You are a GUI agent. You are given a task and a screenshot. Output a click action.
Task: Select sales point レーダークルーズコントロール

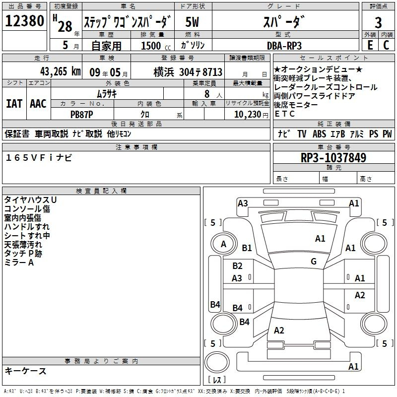tap(326, 87)
